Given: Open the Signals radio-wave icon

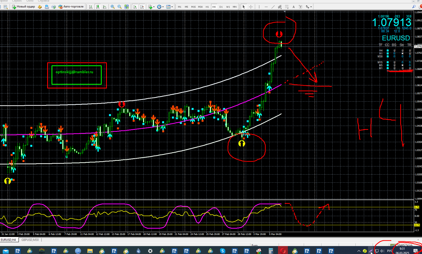Looking at the screenshot, I should 54,7.
